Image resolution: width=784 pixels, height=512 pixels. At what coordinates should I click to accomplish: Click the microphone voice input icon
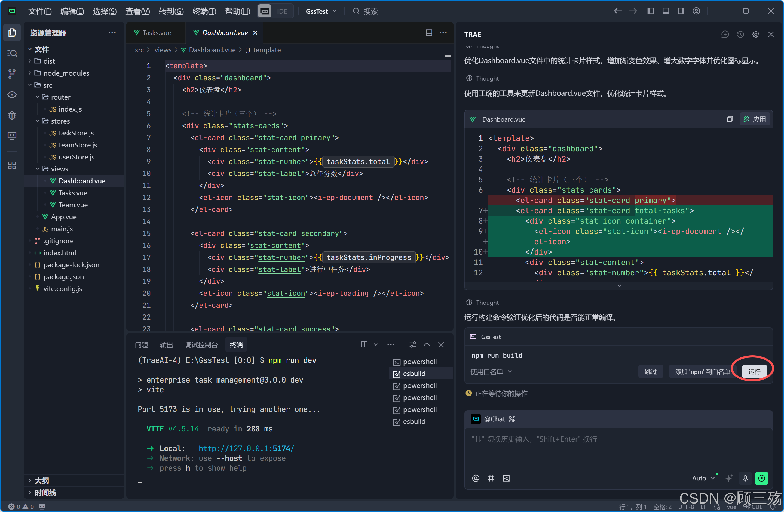745,478
